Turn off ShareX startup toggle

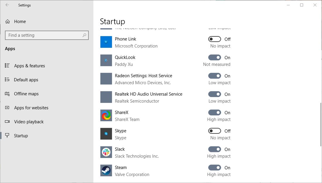[x=215, y=113]
